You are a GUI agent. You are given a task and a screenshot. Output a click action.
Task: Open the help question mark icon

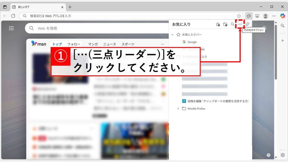[x=268, y=155]
